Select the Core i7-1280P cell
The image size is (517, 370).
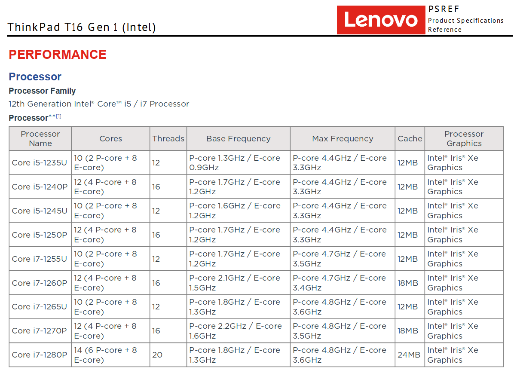click(x=40, y=355)
